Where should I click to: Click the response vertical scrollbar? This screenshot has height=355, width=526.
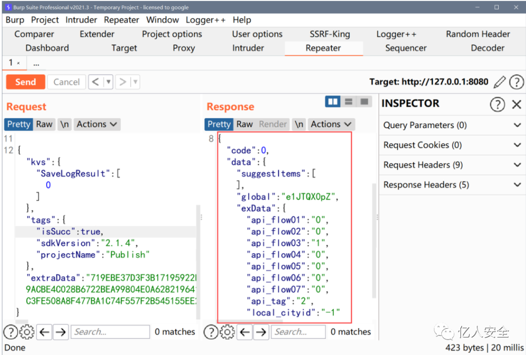374,241
